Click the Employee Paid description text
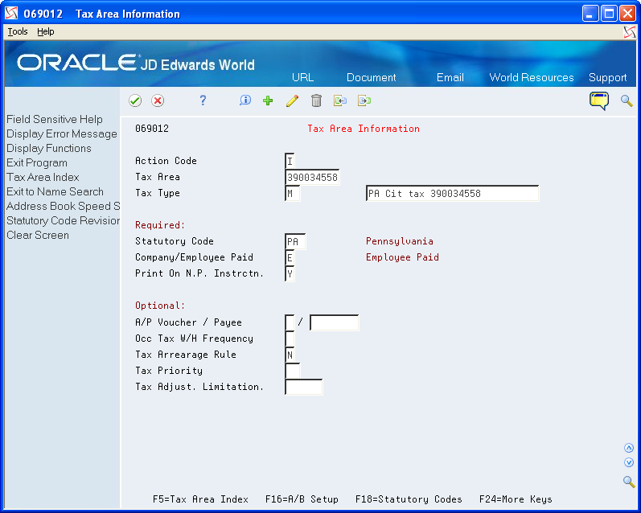 [x=402, y=257]
